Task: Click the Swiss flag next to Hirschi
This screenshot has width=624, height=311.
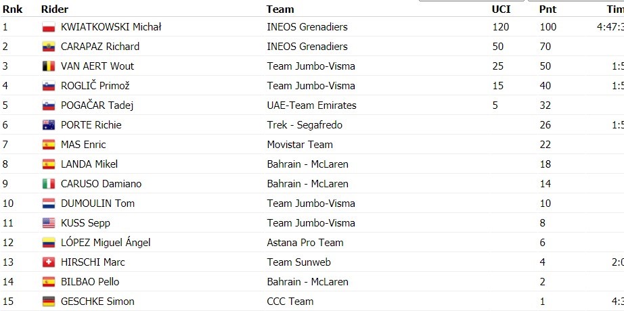Action: click(x=49, y=262)
